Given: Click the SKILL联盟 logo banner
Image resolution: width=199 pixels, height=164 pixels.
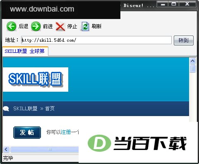Looking at the screenshot, I should (x=36, y=79).
